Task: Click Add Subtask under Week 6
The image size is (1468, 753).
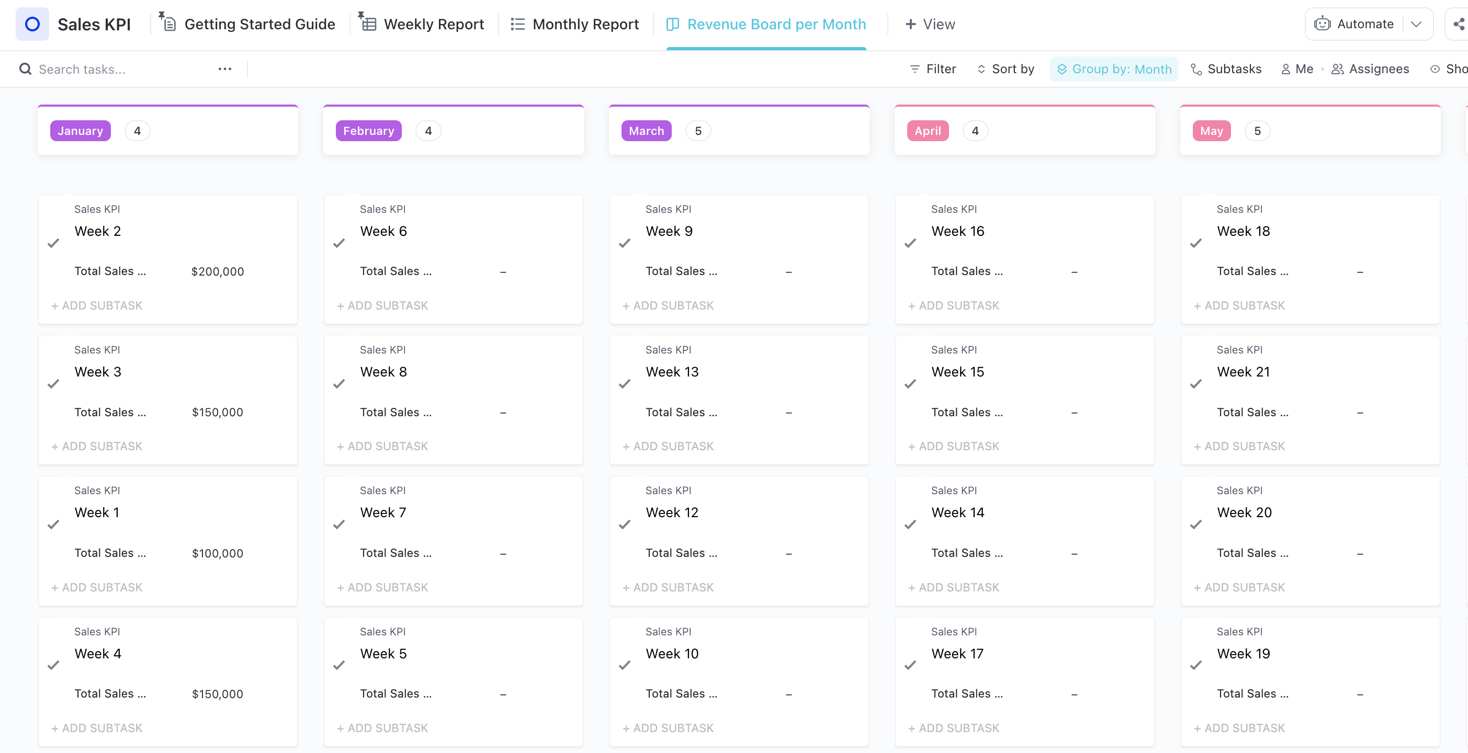Action: [x=381, y=305]
